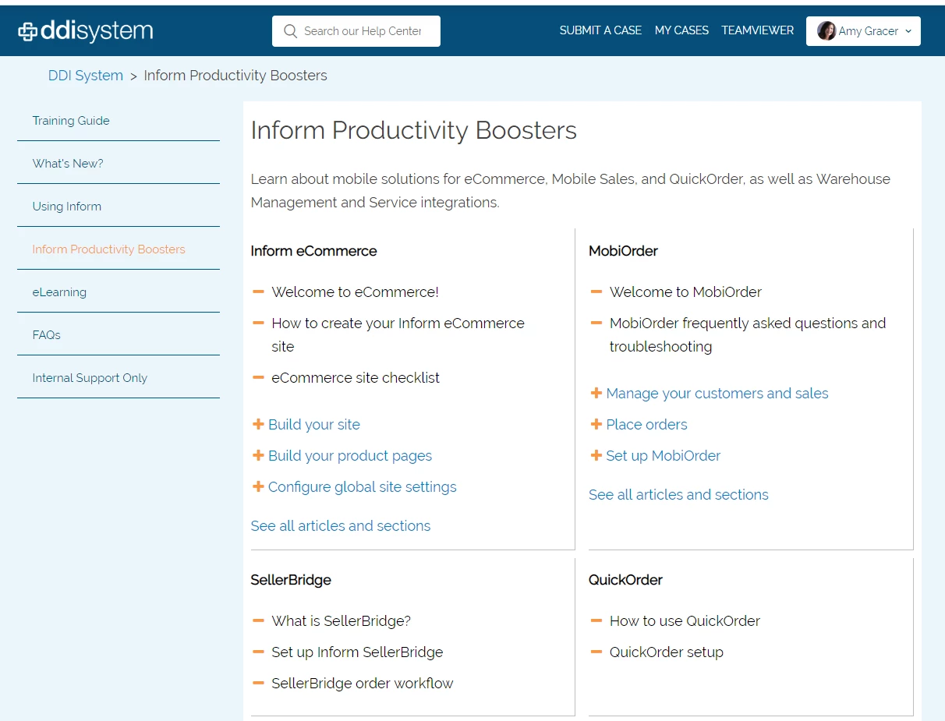
Task: Open the Amy Gracer user dropdown arrow
Action: pyautogui.click(x=908, y=31)
